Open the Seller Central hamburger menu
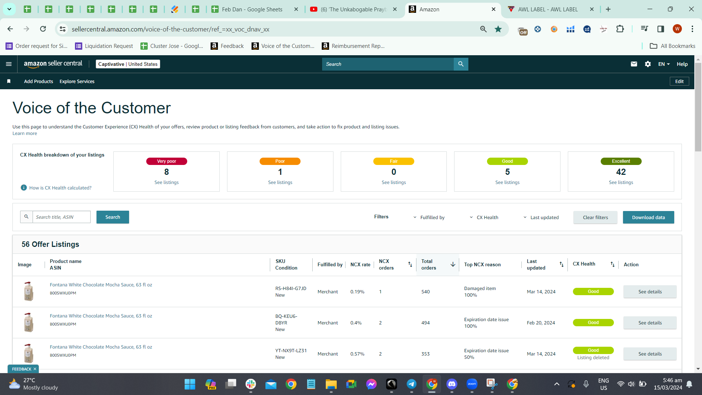702x395 pixels. tap(9, 64)
